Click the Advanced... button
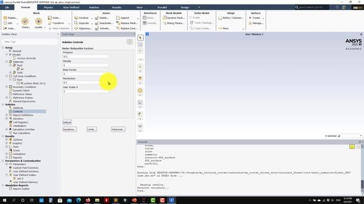This screenshot has height=204, width=364. click(118, 129)
